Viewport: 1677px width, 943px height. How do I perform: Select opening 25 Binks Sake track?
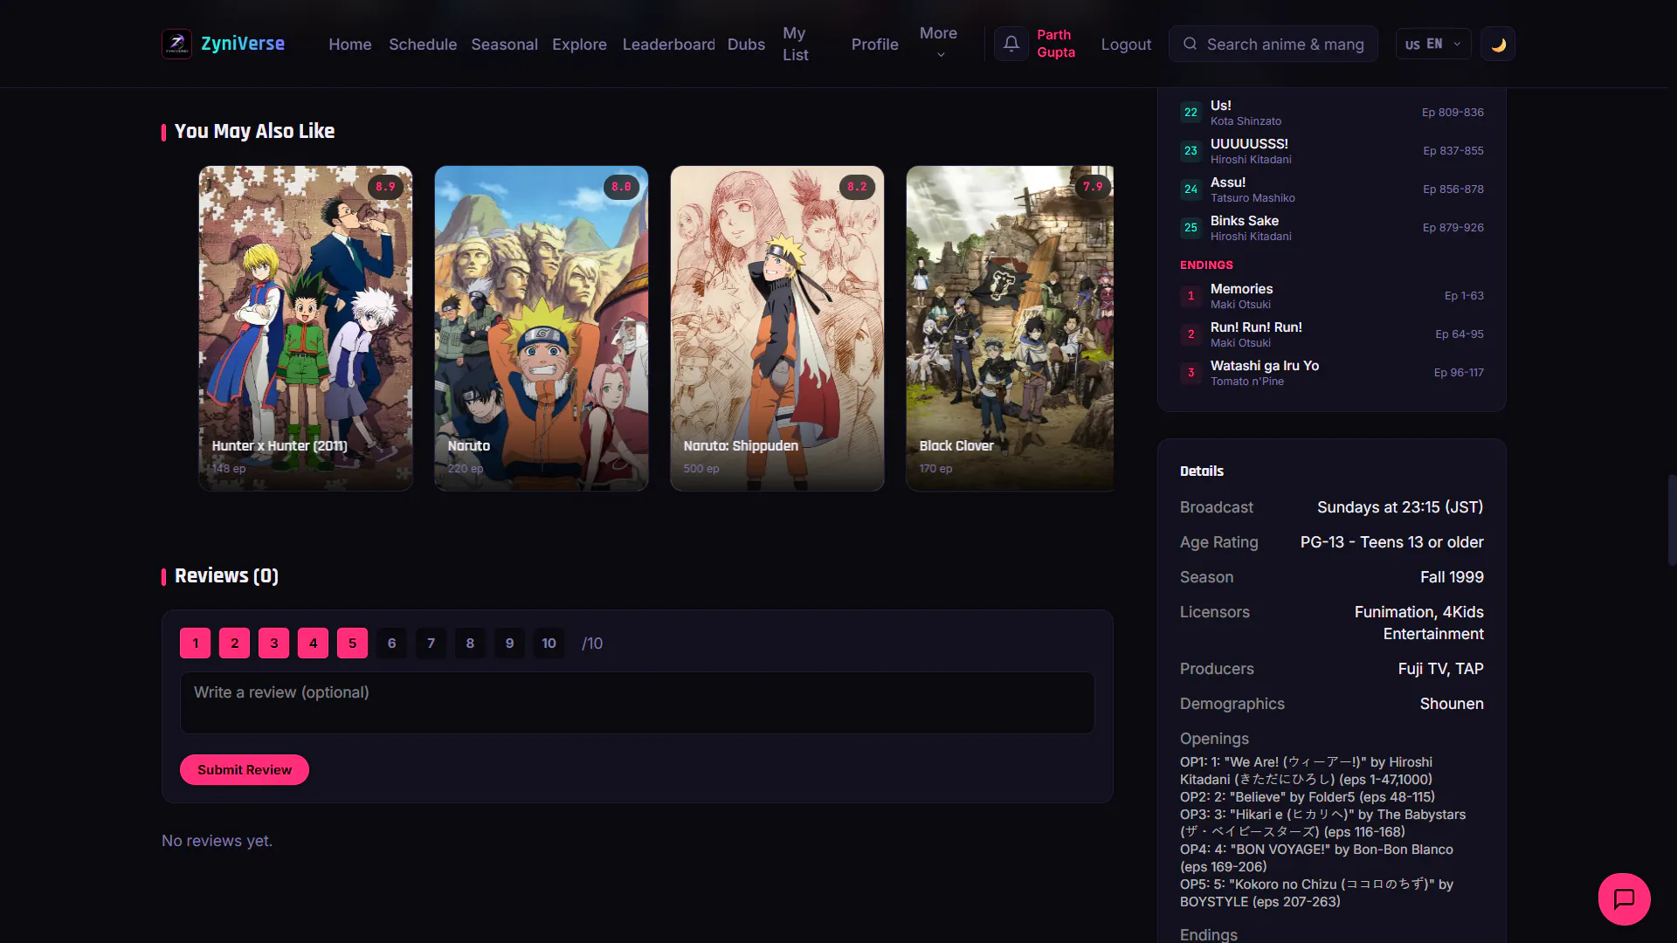(1331, 228)
